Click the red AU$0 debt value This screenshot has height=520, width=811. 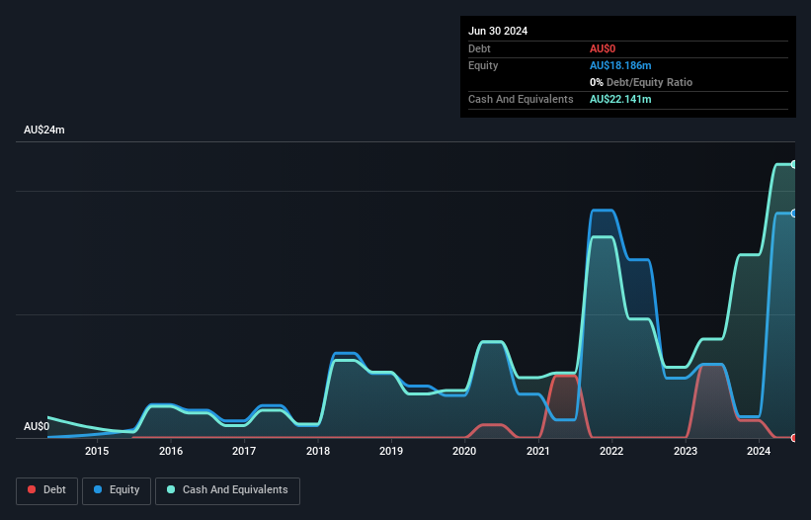pos(603,48)
